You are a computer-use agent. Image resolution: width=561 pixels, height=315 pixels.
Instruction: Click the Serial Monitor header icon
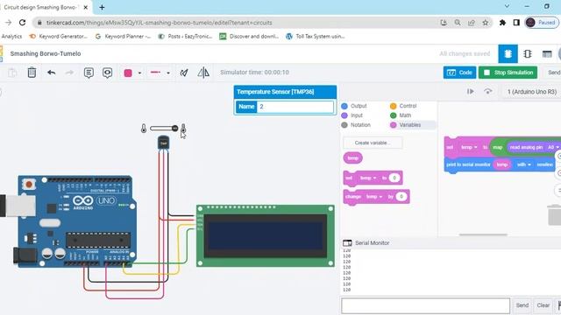click(x=347, y=243)
